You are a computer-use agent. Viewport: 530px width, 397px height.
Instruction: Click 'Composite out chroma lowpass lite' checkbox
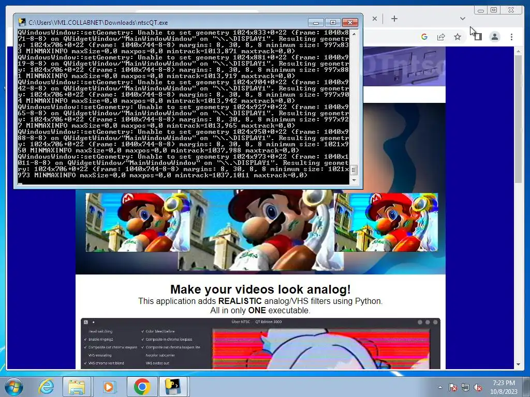171,347
